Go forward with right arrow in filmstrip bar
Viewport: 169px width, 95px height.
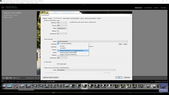(14, 82)
